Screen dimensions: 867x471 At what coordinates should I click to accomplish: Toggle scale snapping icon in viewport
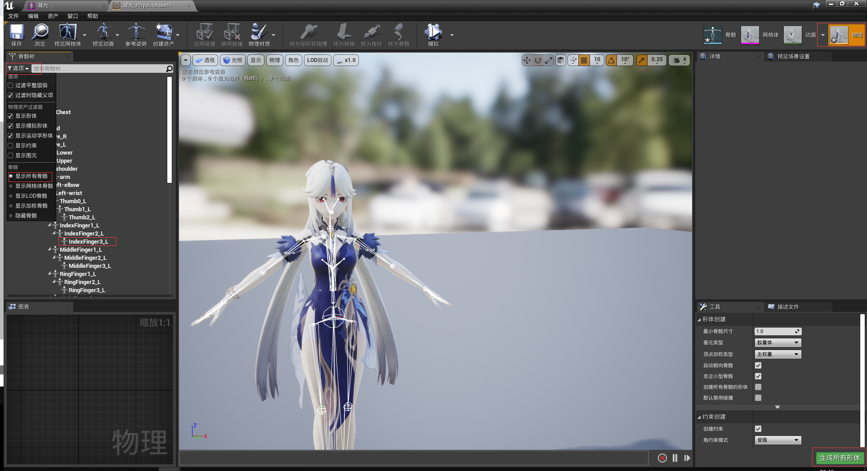coord(642,60)
